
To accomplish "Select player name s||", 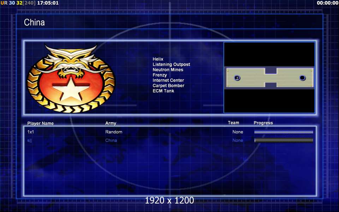I will (x=29, y=141).
